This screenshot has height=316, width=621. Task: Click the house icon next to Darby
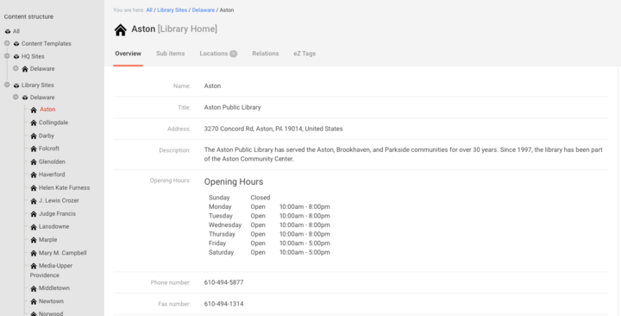click(x=34, y=136)
